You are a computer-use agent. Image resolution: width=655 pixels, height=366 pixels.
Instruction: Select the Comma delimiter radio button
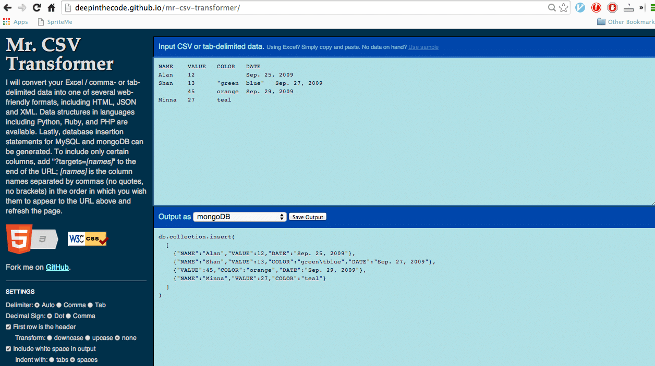[x=59, y=305]
